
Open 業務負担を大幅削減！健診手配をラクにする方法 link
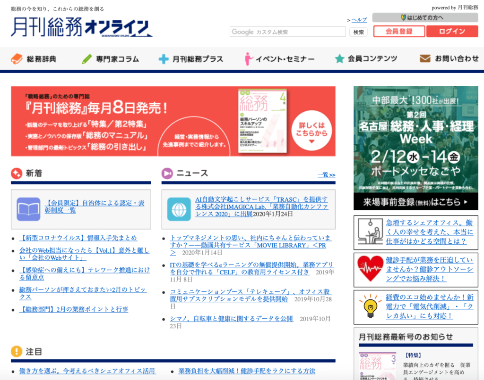point(247,371)
